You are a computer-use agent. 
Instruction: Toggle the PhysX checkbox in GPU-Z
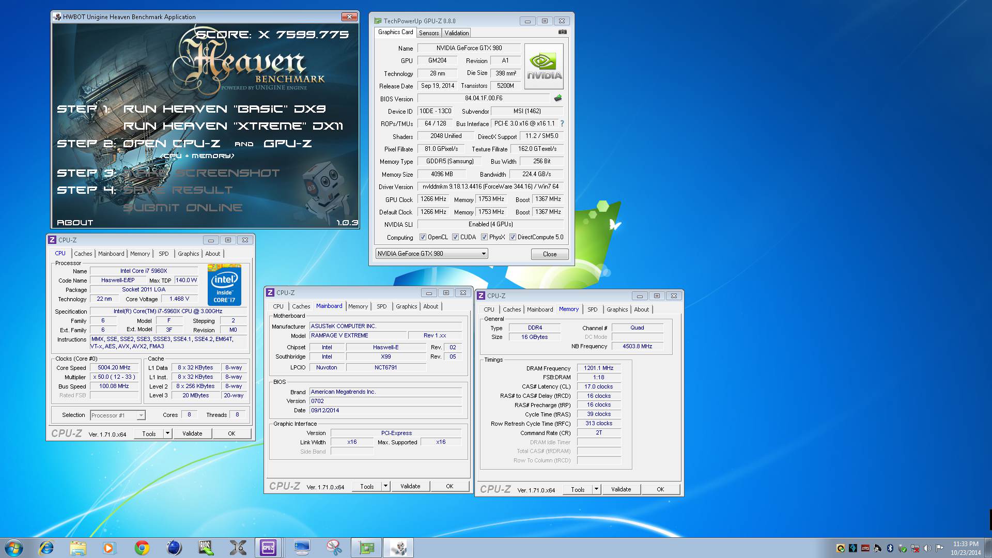click(x=484, y=237)
